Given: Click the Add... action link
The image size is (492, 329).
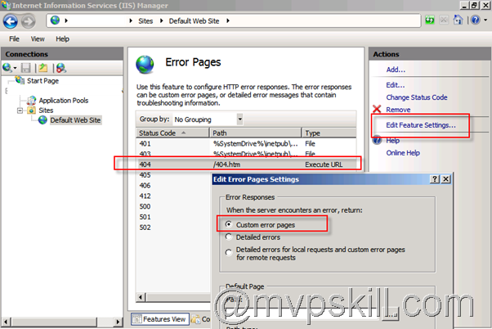Looking at the screenshot, I should tap(396, 70).
